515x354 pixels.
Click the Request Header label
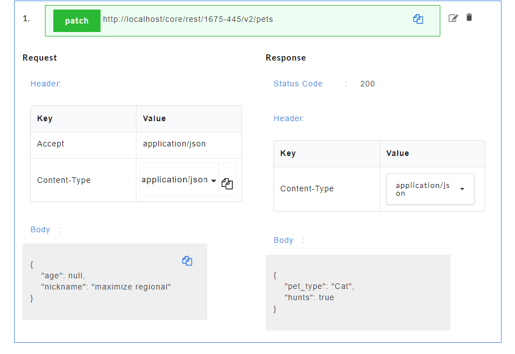pyautogui.click(x=45, y=84)
